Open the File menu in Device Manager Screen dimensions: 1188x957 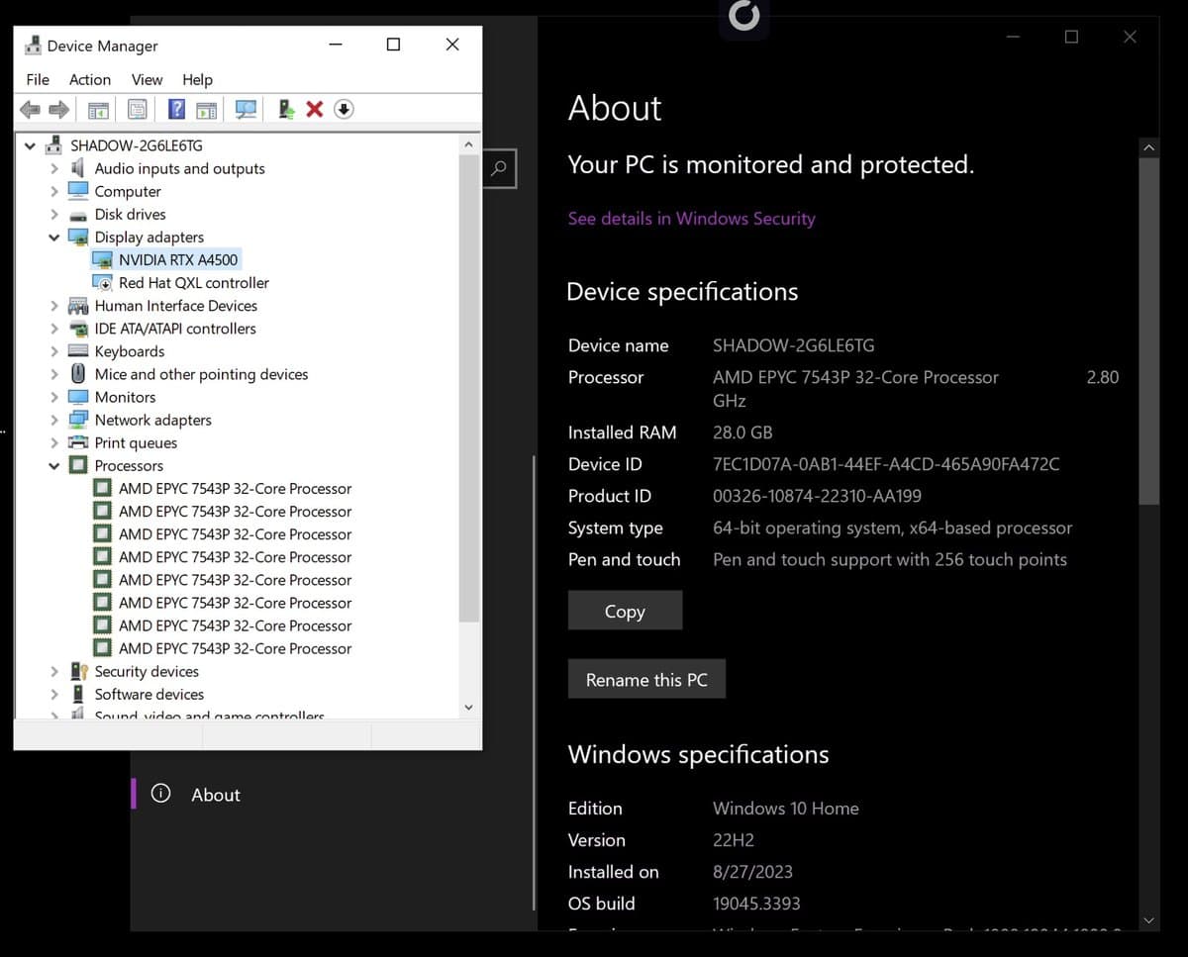tap(38, 79)
